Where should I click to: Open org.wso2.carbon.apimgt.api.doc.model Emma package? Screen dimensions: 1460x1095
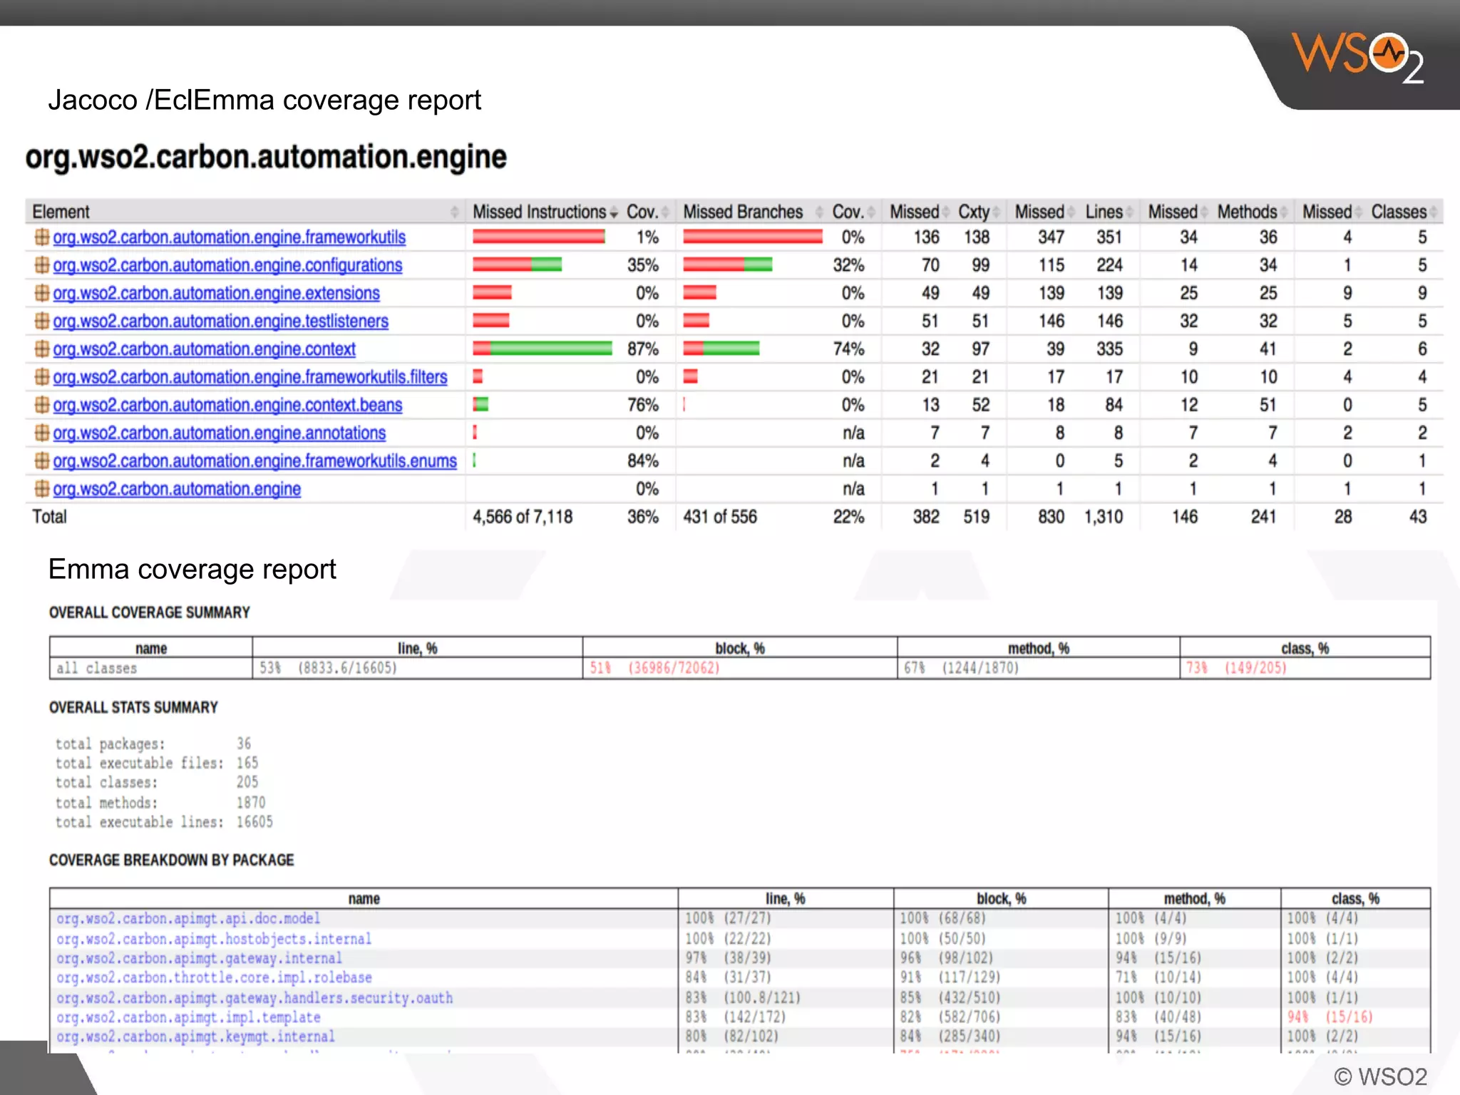(x=188, y=919)
